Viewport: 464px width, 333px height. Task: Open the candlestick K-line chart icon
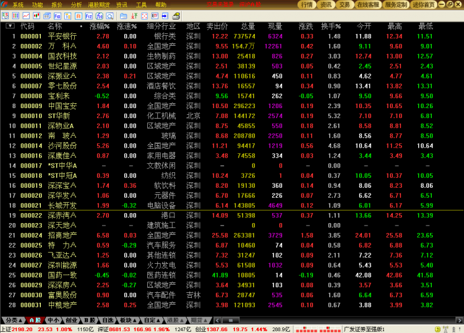pos(37,16)
